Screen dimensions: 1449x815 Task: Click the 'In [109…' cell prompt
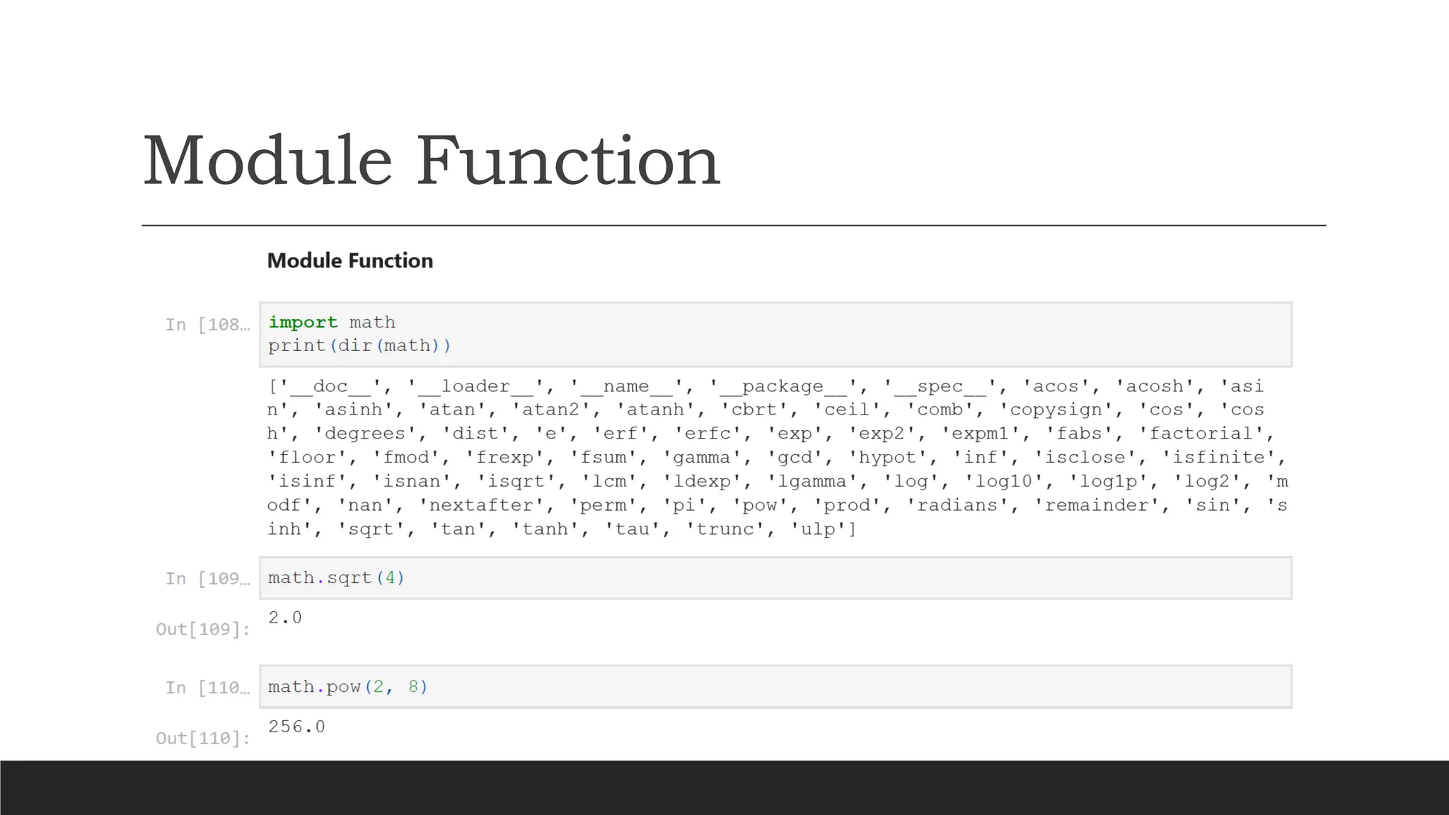(x=208, y=579)
